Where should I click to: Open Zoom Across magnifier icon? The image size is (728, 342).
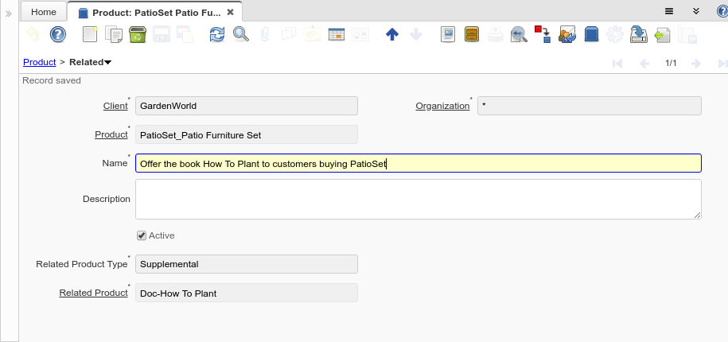519,34
